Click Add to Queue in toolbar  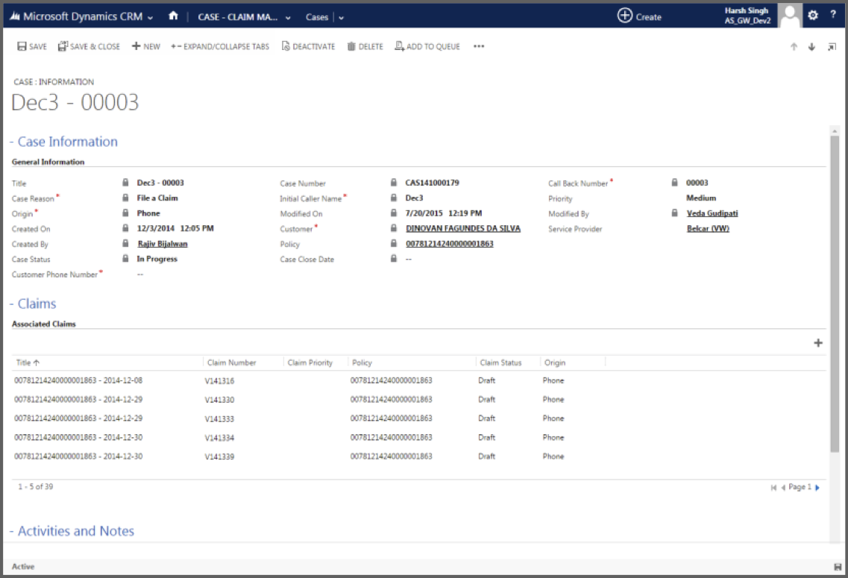click(x=427, y=46)
